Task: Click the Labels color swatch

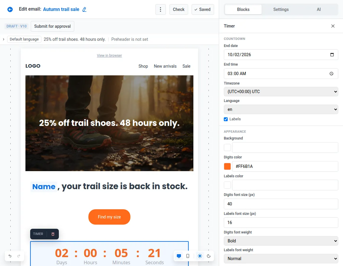Action: coord(227,185)
